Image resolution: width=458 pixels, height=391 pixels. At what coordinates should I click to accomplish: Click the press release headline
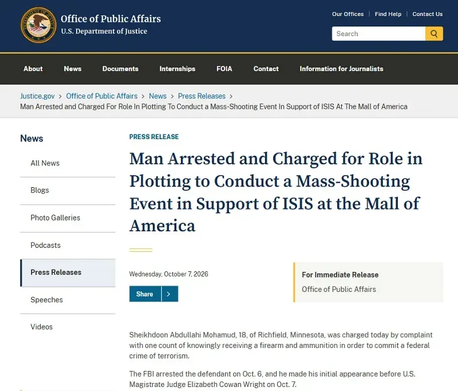pos(276,192)
